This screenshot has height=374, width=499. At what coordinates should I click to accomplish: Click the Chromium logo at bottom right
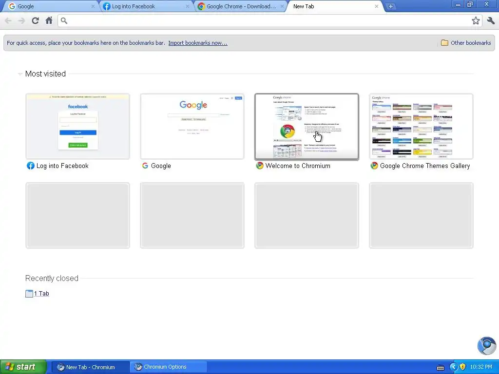tap(487, 346)
